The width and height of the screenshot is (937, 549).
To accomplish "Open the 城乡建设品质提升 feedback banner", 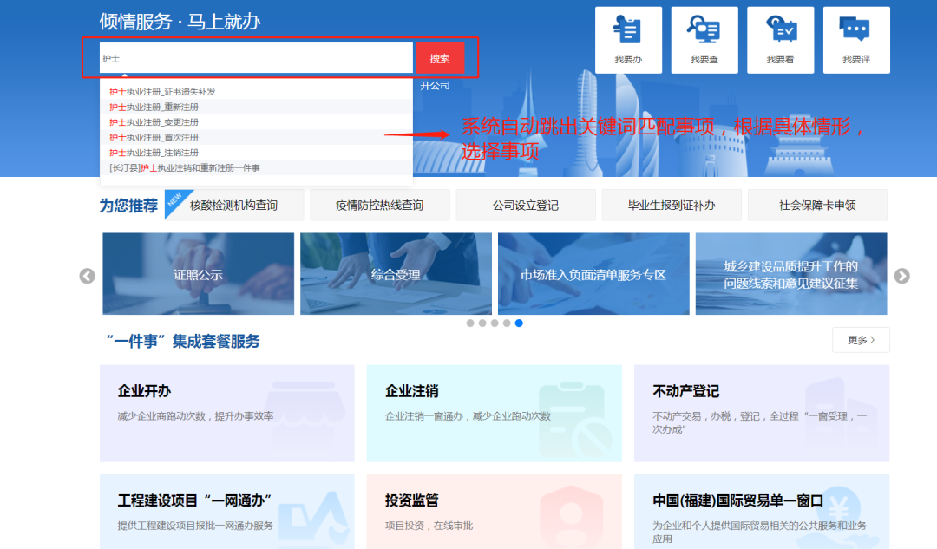I will point(791,273).
